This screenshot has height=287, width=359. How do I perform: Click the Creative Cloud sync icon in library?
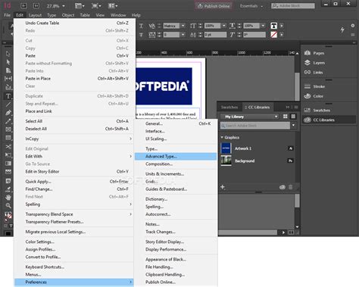(x=283, y=187)
